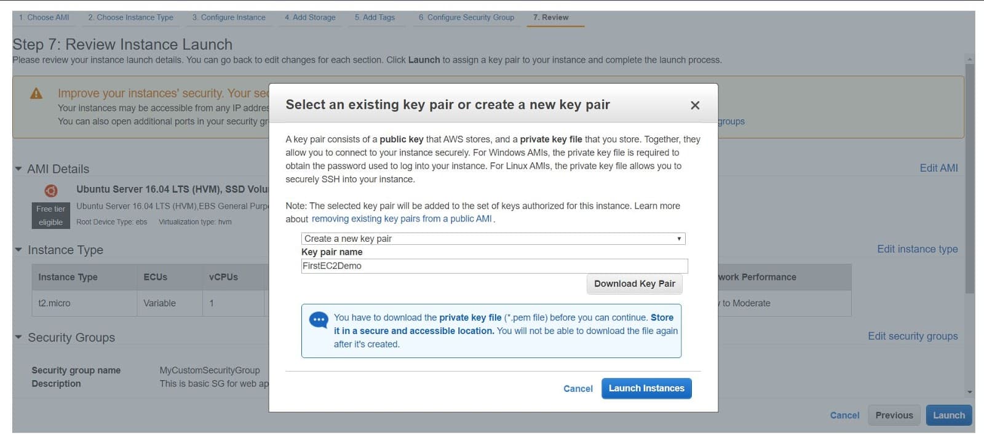The height and width of the screenshot is (438, 984).
Task: Click the blue chat bubble info icon
Action: tap(318, 320)
